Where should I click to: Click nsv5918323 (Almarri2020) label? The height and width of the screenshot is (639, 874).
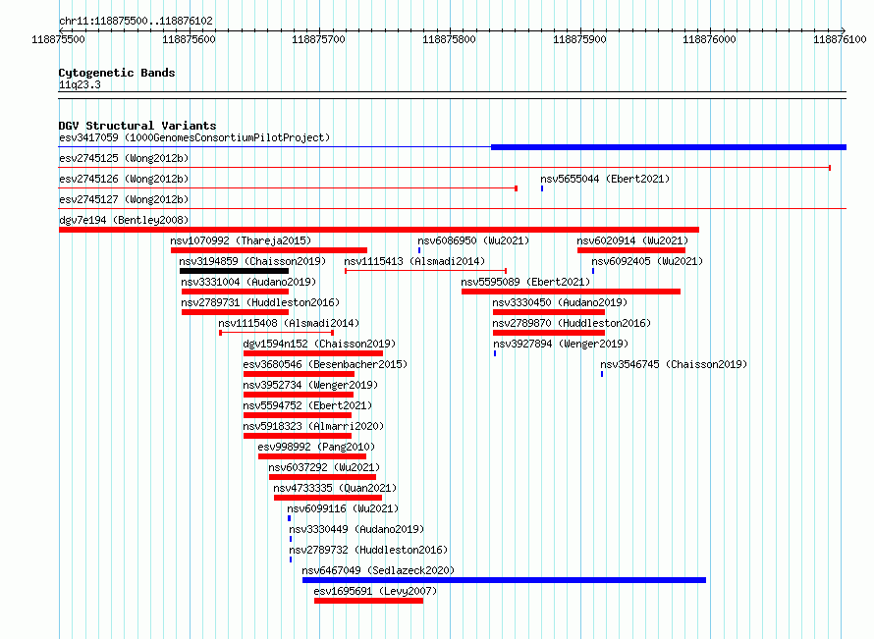314,426
